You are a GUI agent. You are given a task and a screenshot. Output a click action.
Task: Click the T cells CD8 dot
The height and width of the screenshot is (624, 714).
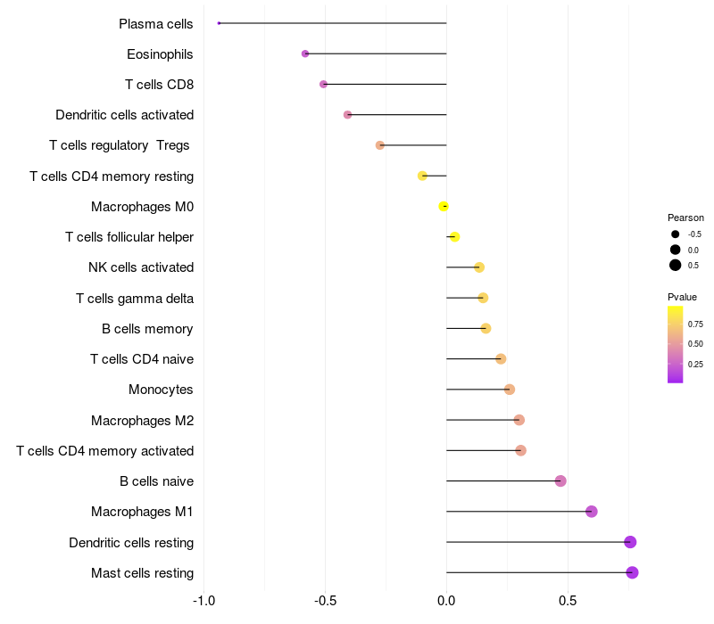tap(323, 84)
